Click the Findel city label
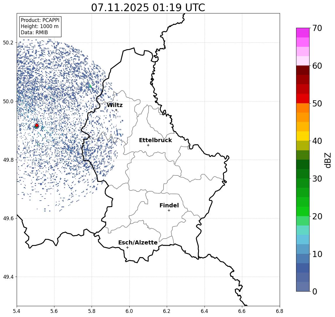The image size is (335, 317). [169, 205]
